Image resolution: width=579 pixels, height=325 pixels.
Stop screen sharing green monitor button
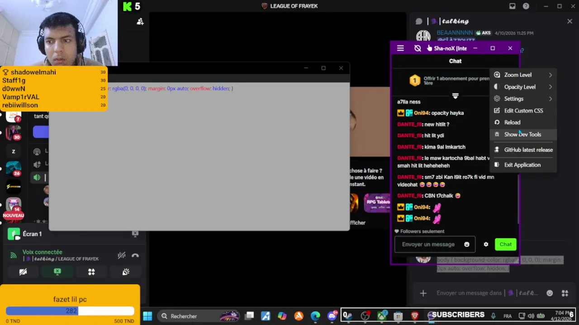pyautogui.click(x=57, y=272)
